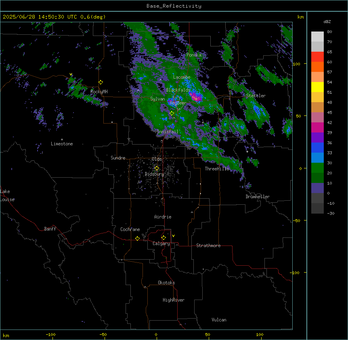Pick the slate 0-10 dBZ legend swatch

(x=317, y=188)
